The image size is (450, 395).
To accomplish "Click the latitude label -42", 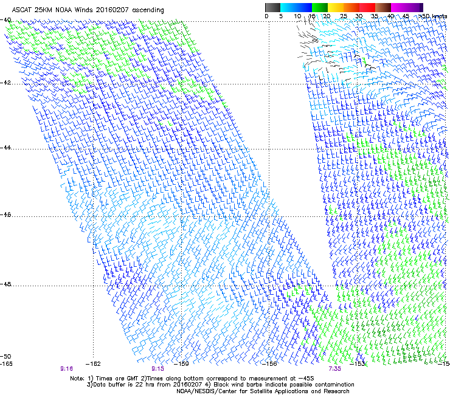I will tap(6, 83).
